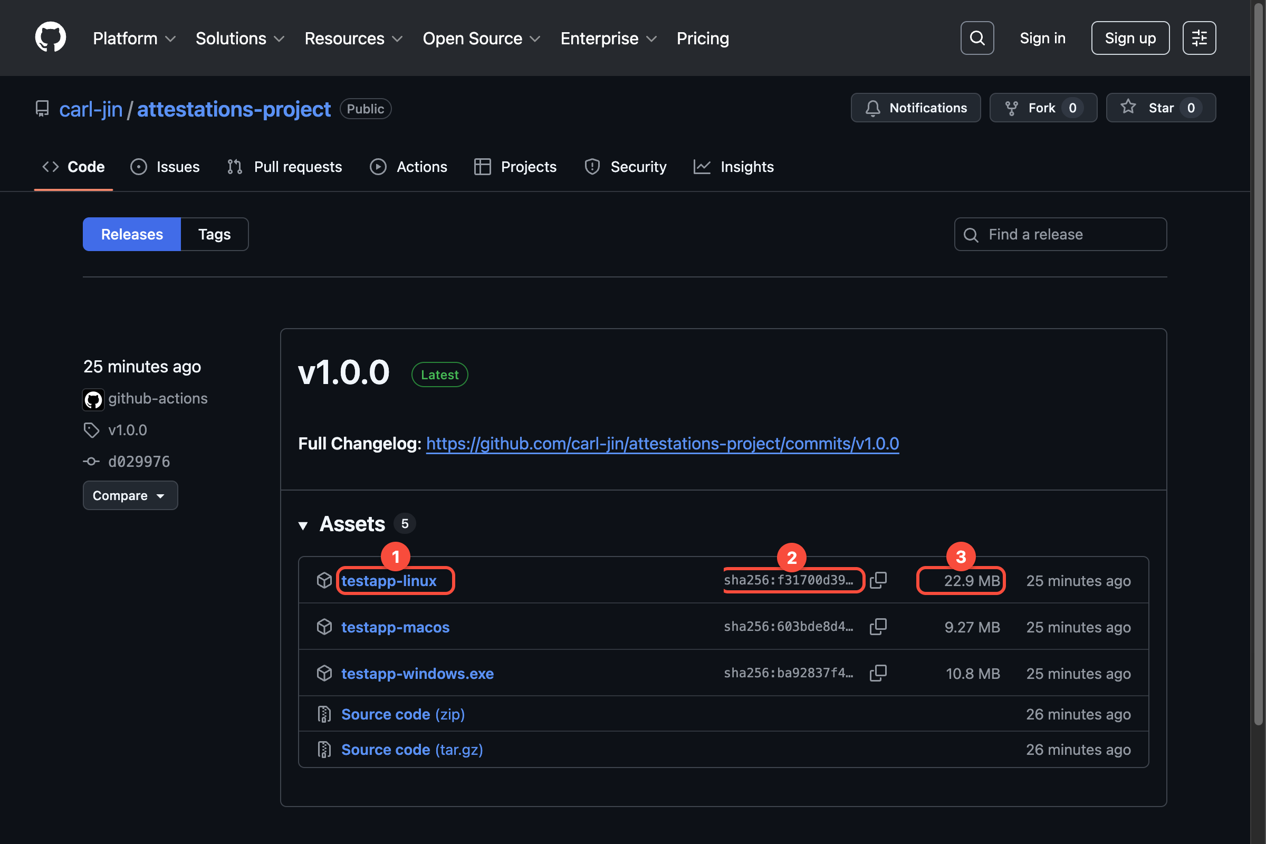Viewport: 1266px width, 844px height.
Task: Open the Compare dropdown
Action: point(130,495)
